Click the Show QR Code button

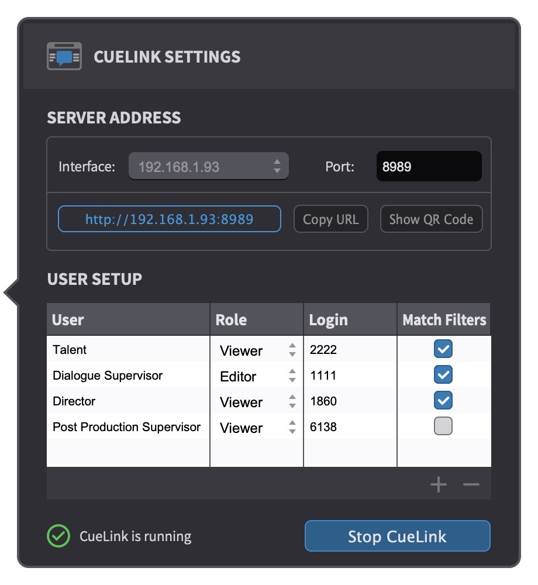coord(432,219)
